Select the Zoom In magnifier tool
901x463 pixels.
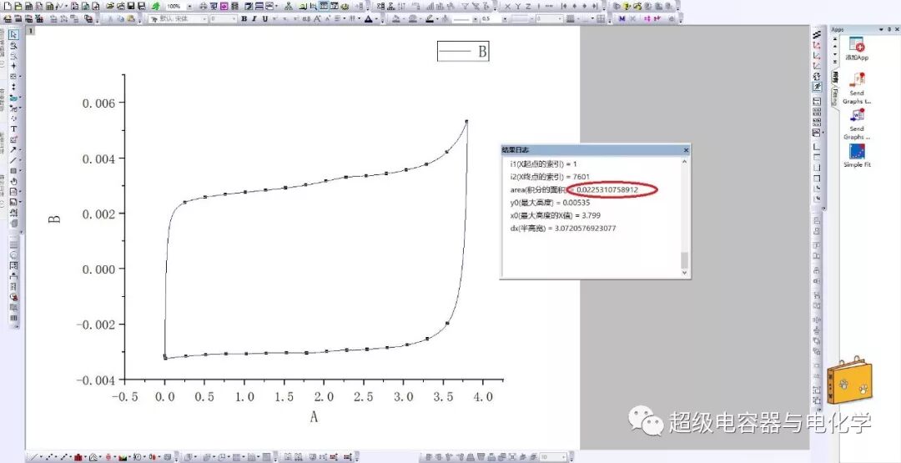[x=14, y=45]
